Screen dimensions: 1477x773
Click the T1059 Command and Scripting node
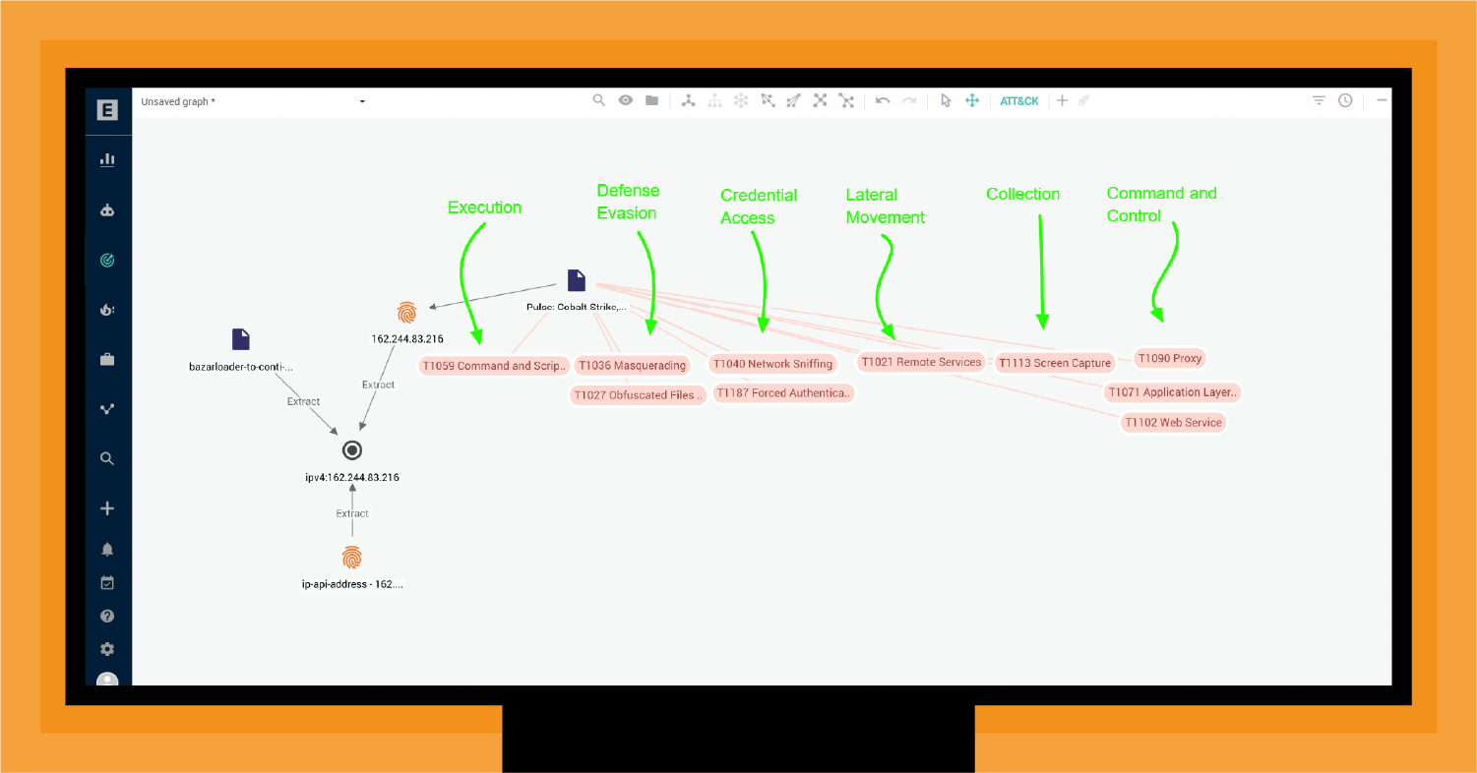point(494,365)
